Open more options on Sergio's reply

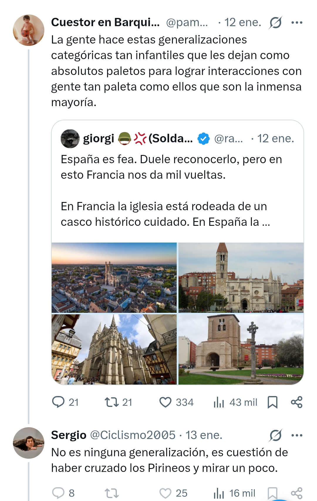(297, 435)
